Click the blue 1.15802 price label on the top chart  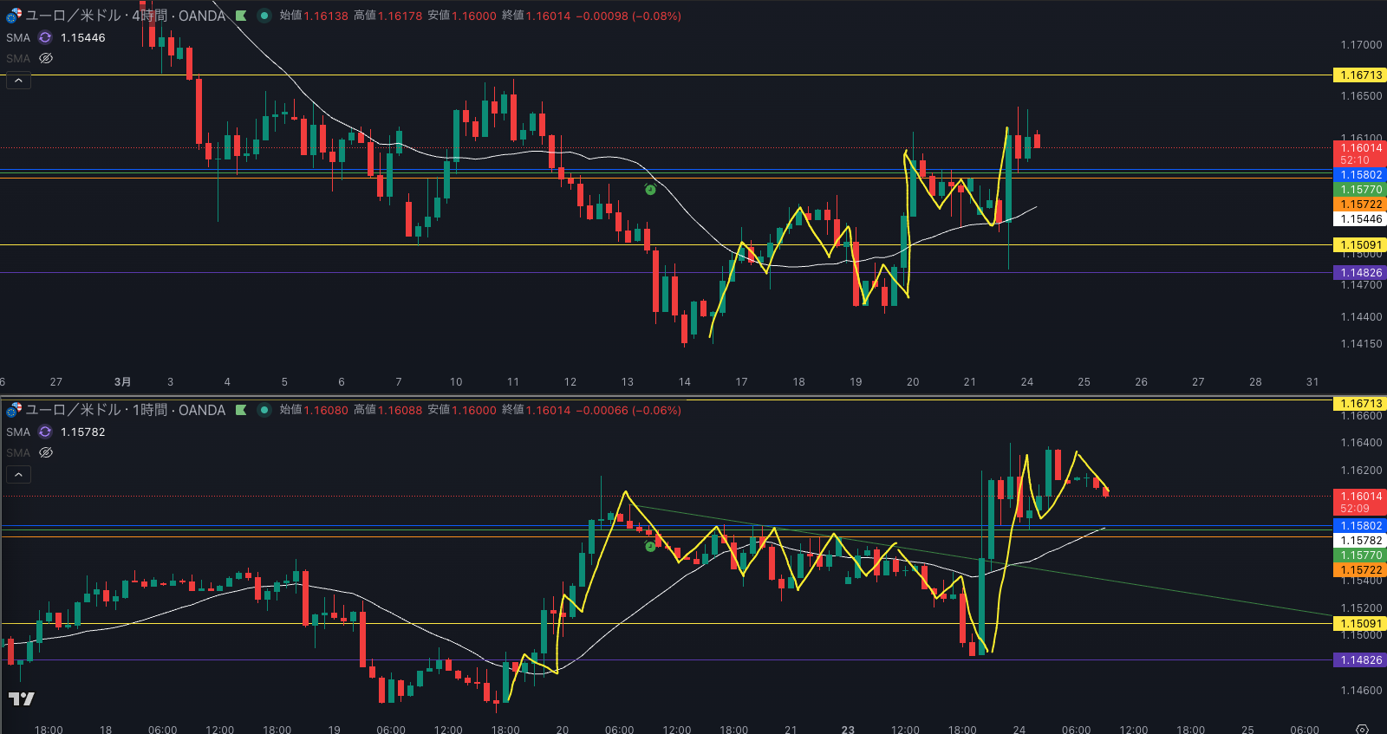pos(1359,175)
